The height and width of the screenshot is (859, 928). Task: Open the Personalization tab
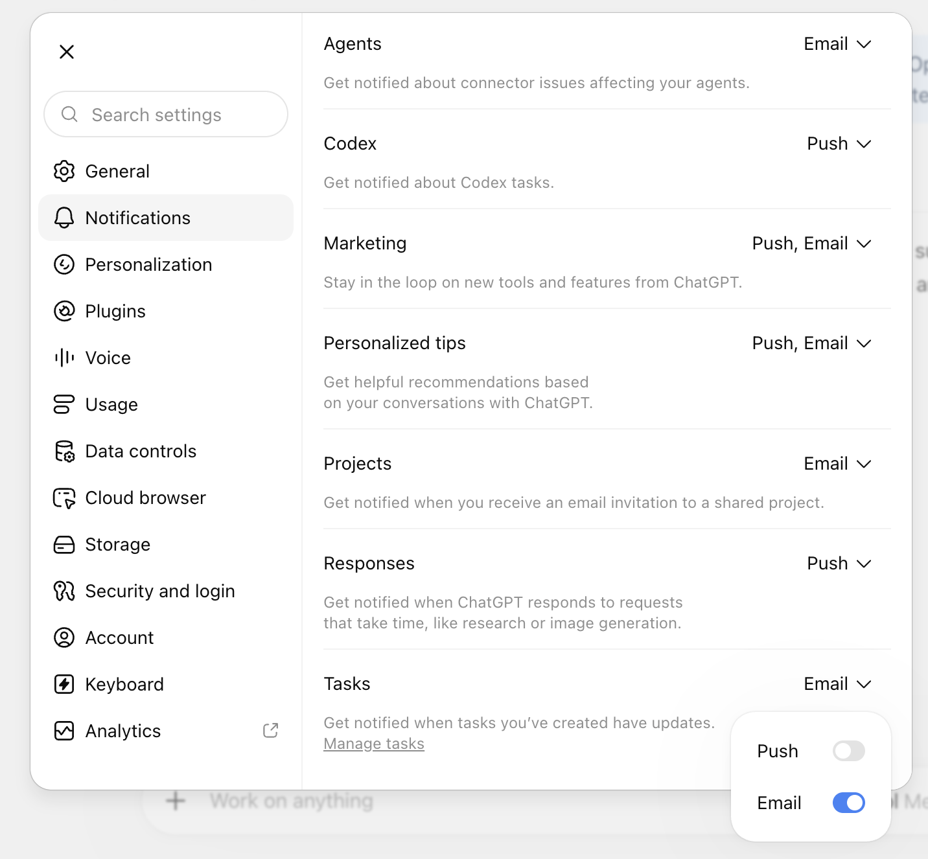click(x=166, y=264)
